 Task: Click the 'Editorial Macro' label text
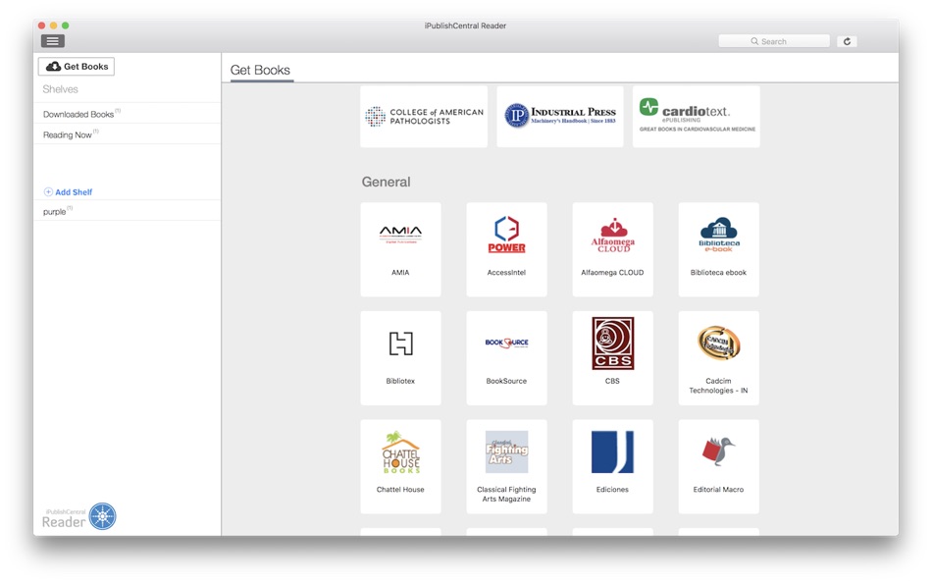[718, 490]
